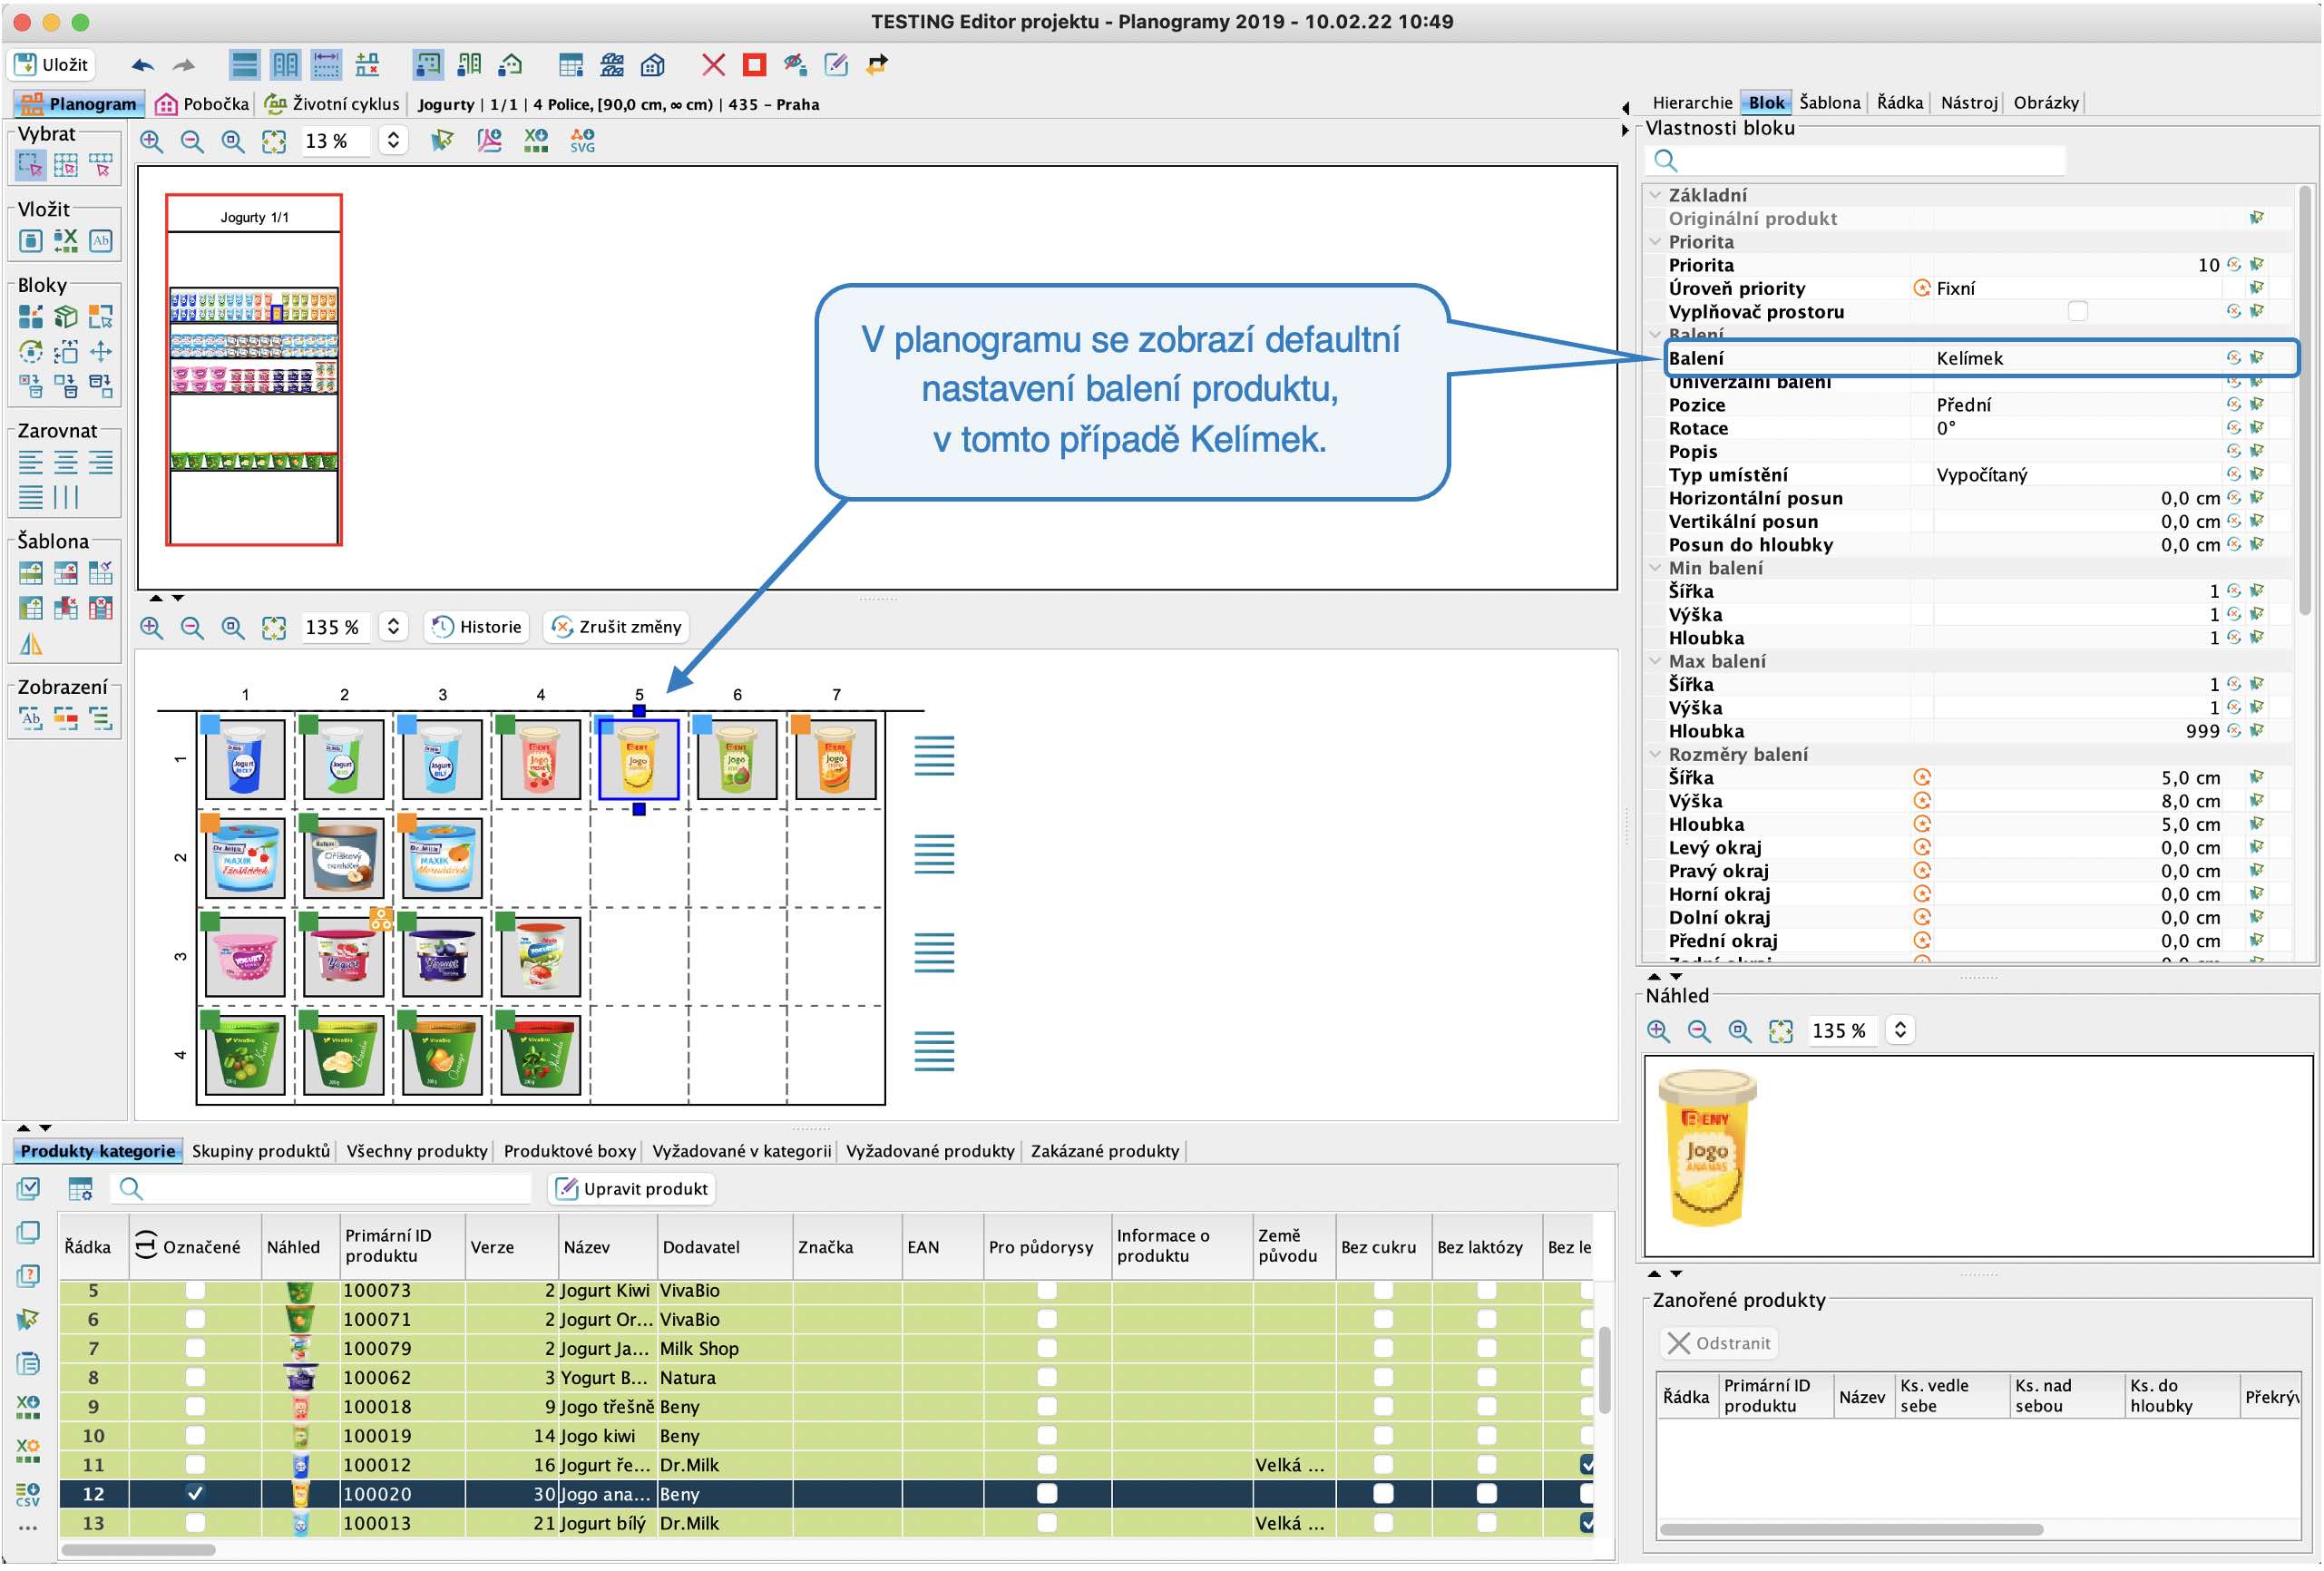Viewport: 2324px width, 1571px height.
Task: Align right using Zarovnat third icon
Action: (x=101, y=462)
